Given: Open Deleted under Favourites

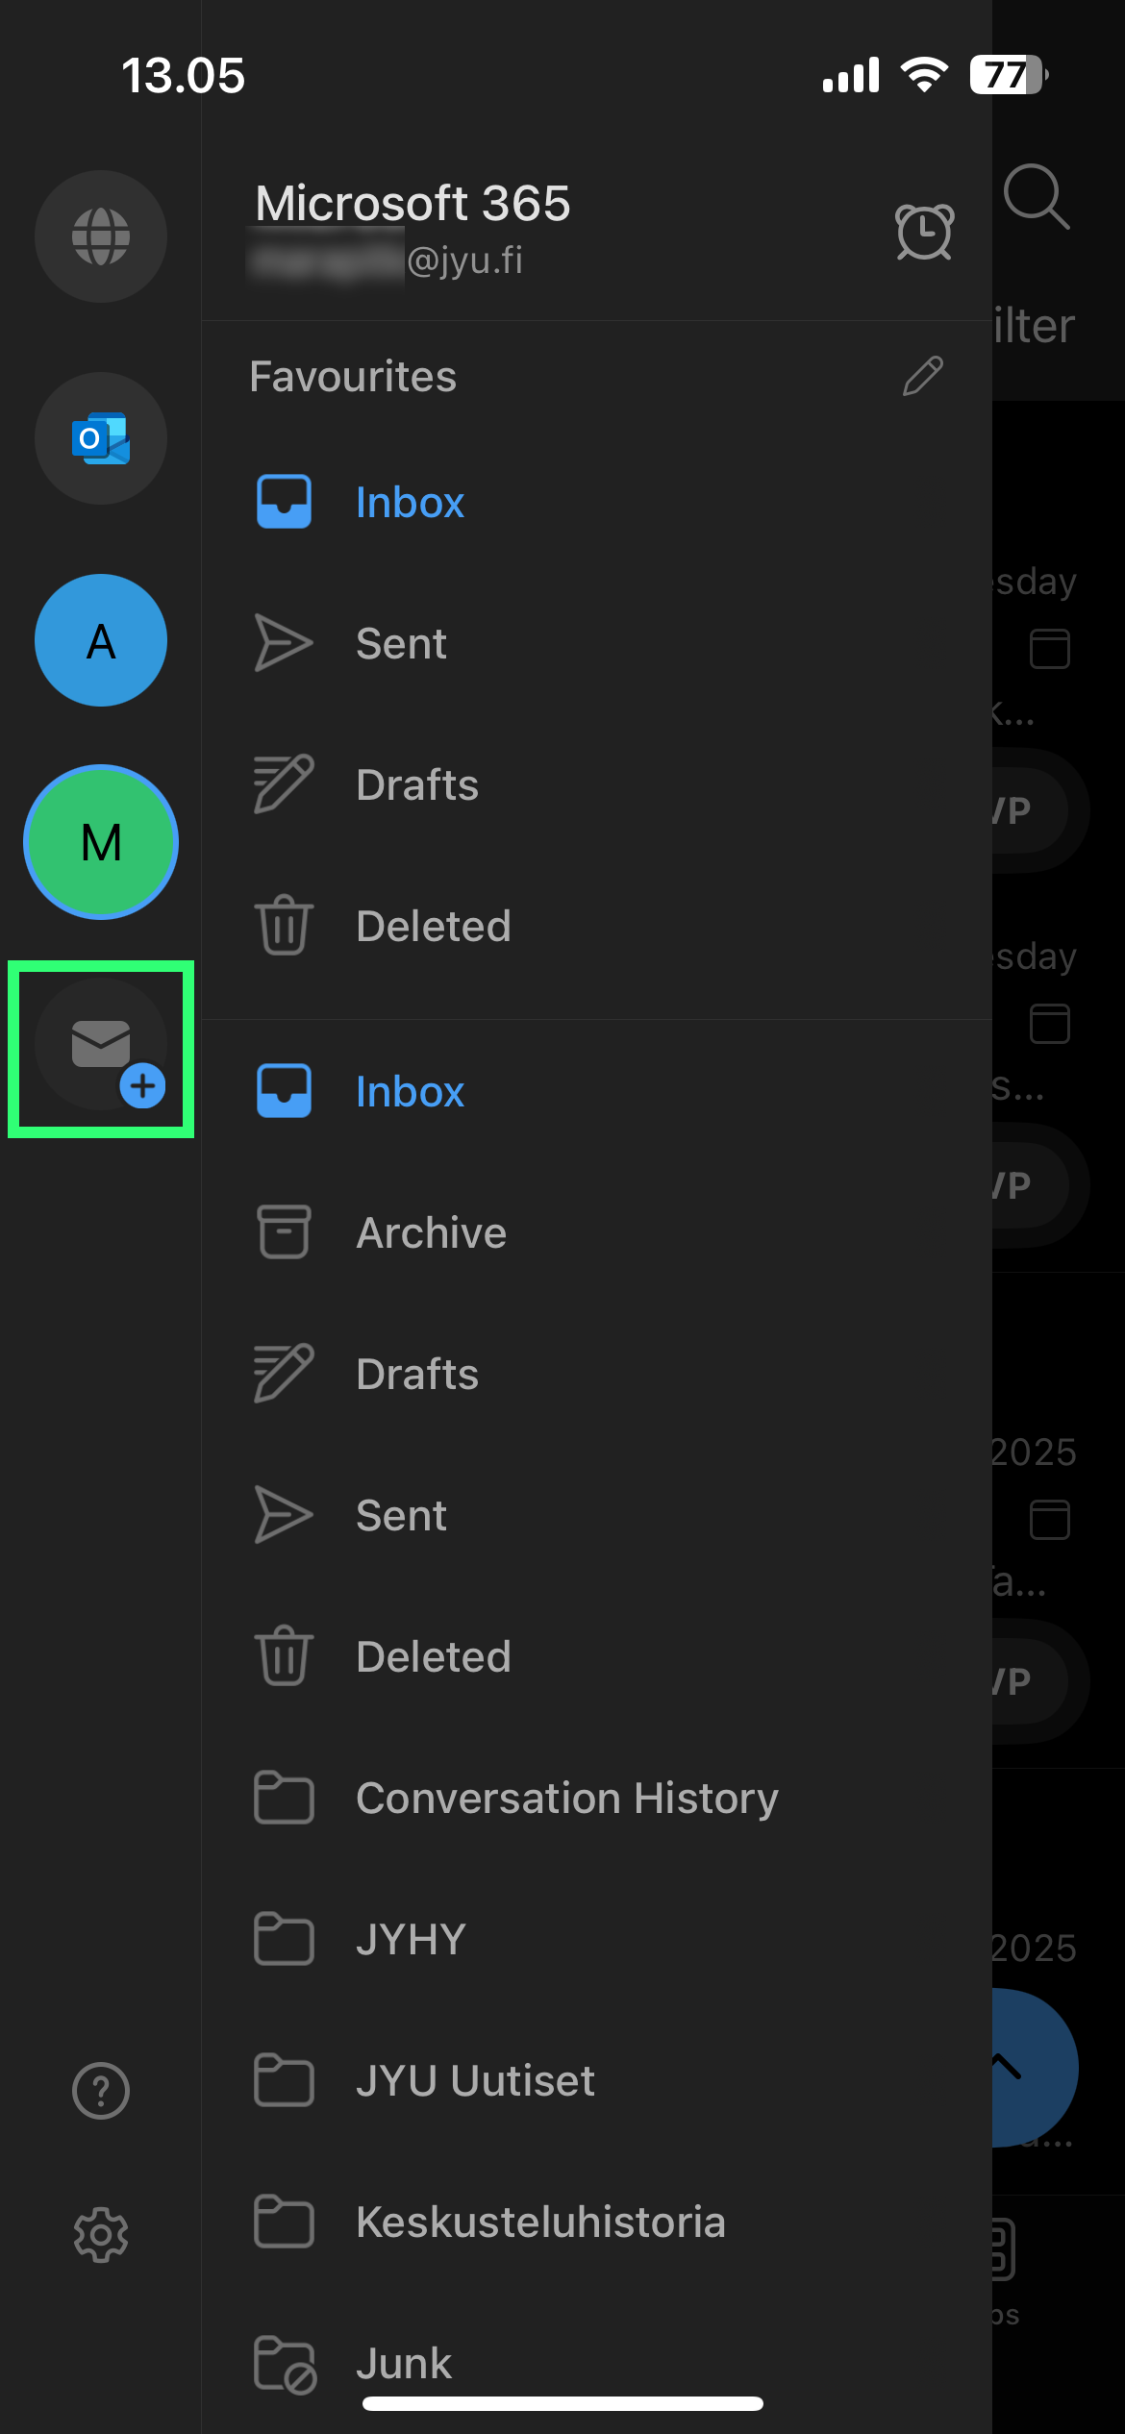Looking at the screenshot, I should click(596, 926).
